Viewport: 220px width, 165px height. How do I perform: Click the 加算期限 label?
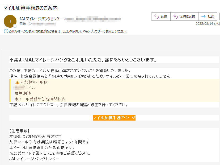23,93
